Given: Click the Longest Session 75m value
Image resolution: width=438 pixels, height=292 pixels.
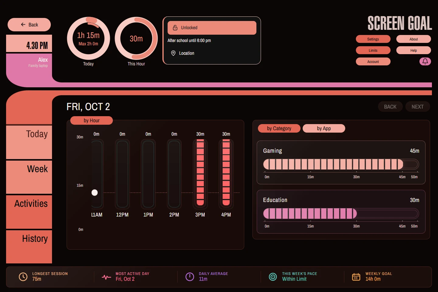Looking at the screenshot, I should click(37, 279).
